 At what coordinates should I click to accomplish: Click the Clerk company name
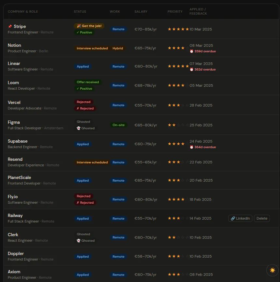(x=13, y=235)
